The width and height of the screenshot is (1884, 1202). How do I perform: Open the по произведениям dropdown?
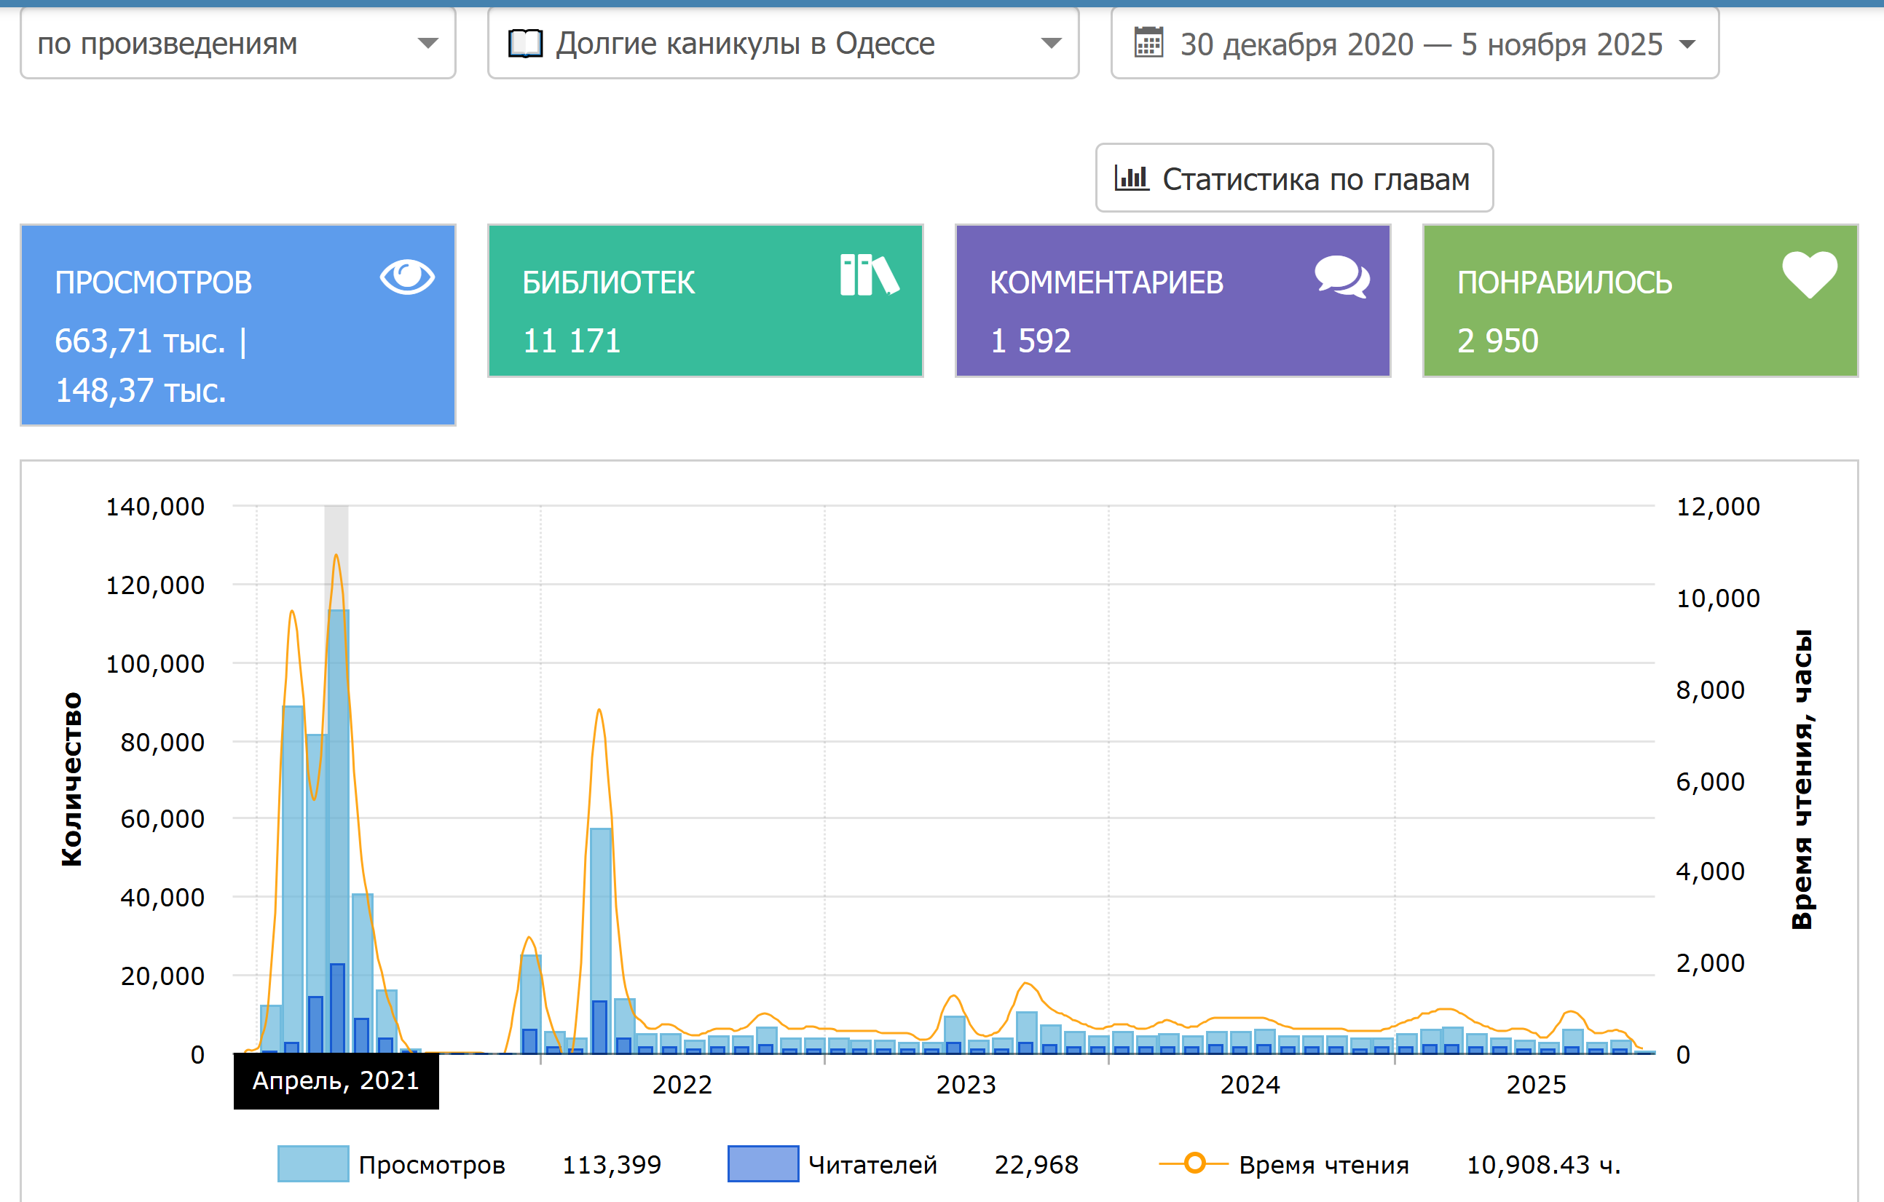[238, 44]
